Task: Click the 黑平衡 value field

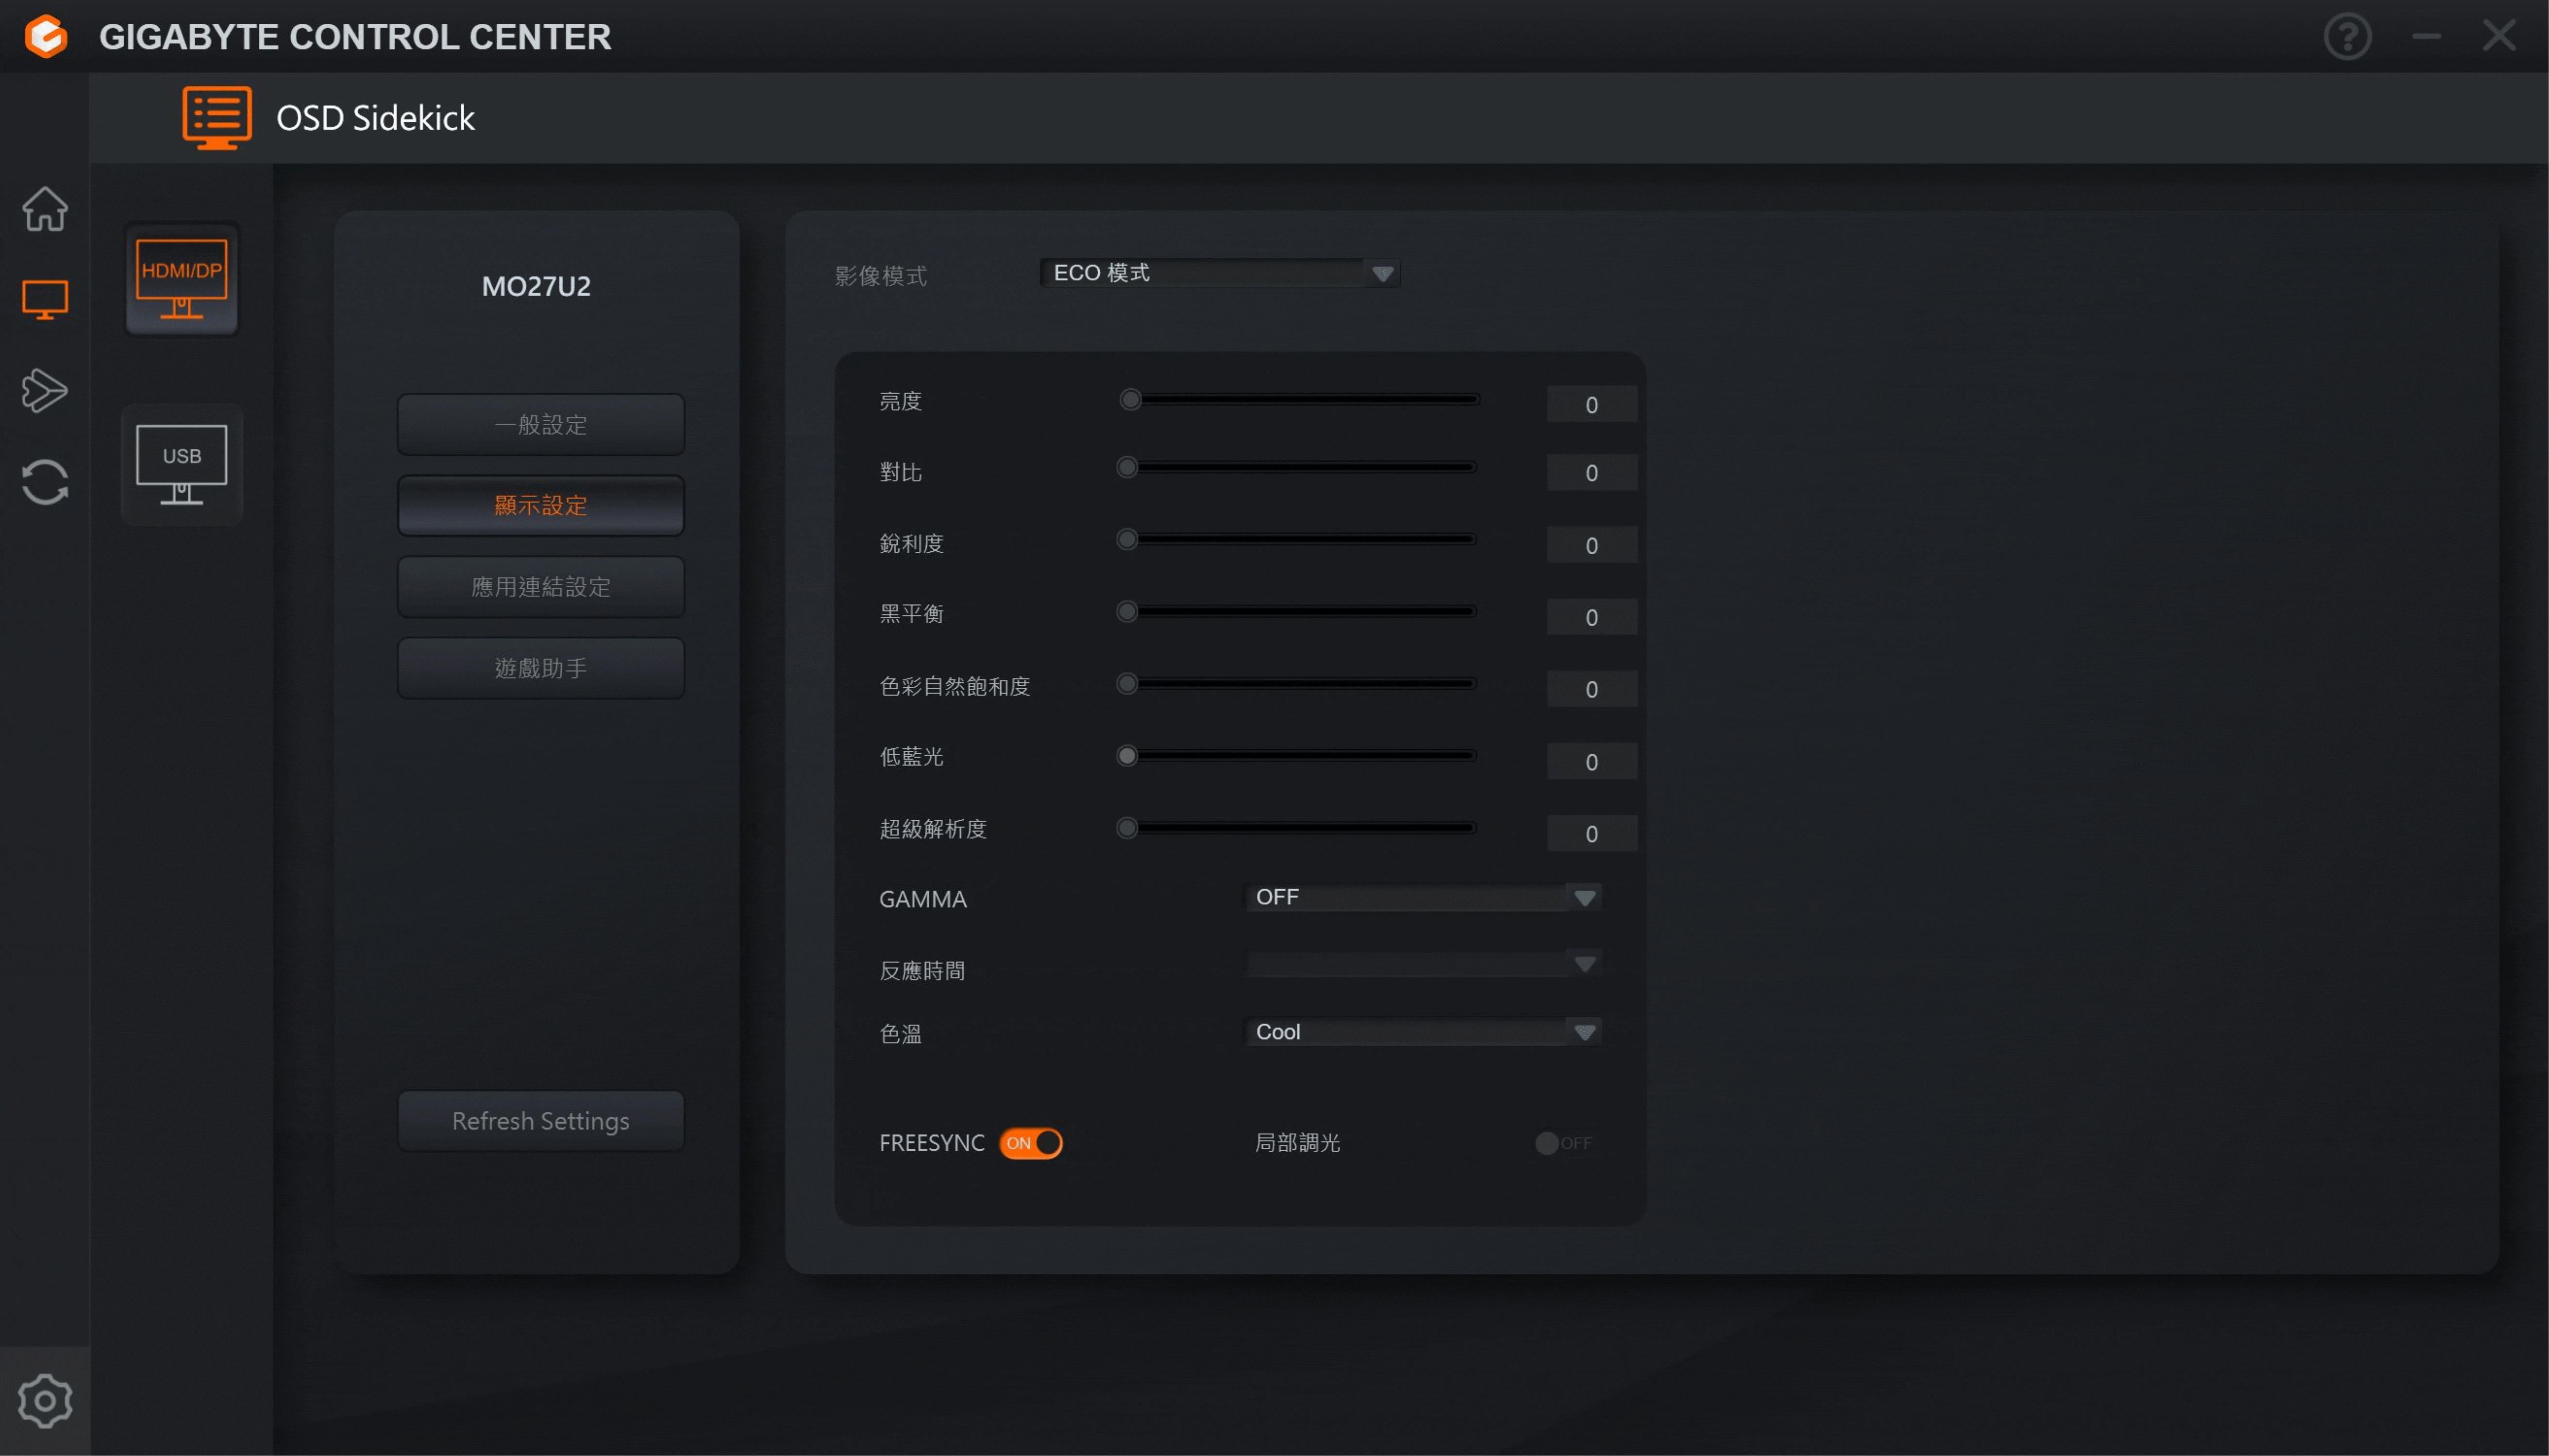Action: (x=1592, y=617)
